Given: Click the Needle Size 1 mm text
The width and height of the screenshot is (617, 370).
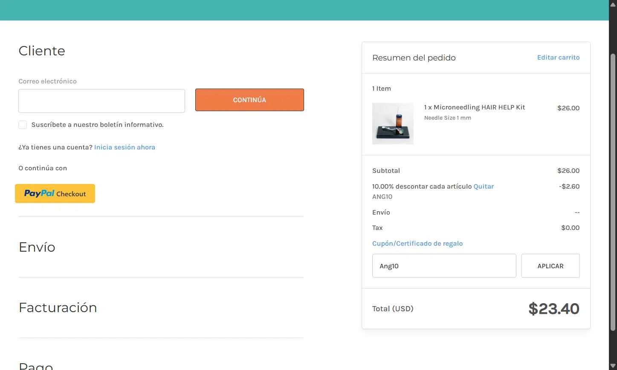Looking at the screenshot, I should click(x=448, y=118).
